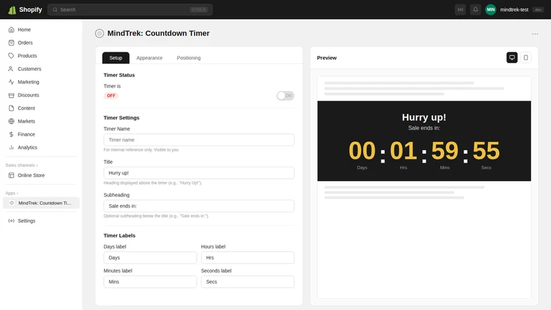Click the MindTrek app clock icon in sidebar

click(12, 203)
